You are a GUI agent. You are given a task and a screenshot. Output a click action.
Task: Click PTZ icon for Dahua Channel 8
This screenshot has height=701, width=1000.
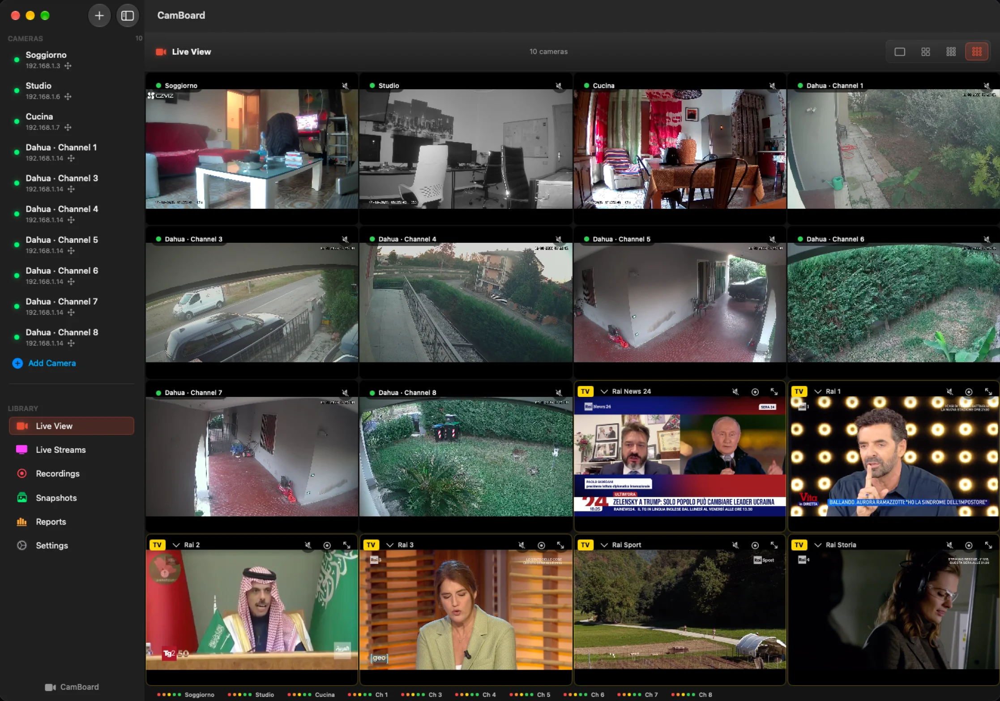(71, 344)
